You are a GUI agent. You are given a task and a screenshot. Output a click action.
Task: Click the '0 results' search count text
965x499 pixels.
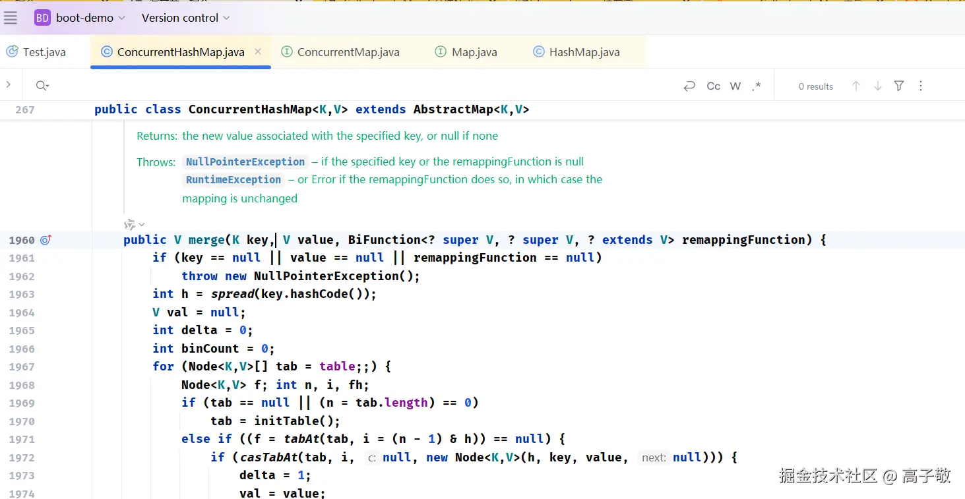(x=816, y=86)
